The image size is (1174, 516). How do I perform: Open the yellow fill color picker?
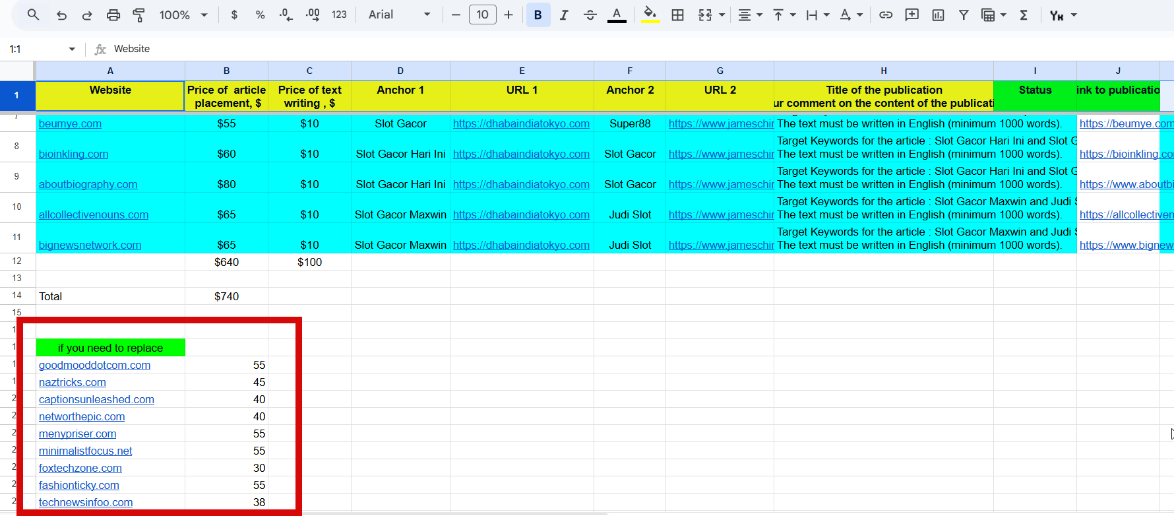click(650, 15)
